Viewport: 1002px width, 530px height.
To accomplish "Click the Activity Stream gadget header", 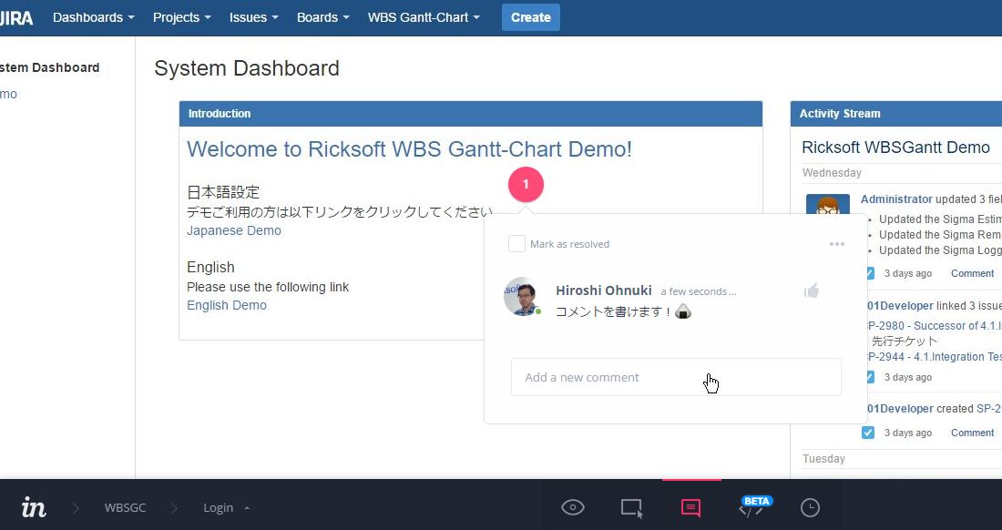I will coord(896,114).
